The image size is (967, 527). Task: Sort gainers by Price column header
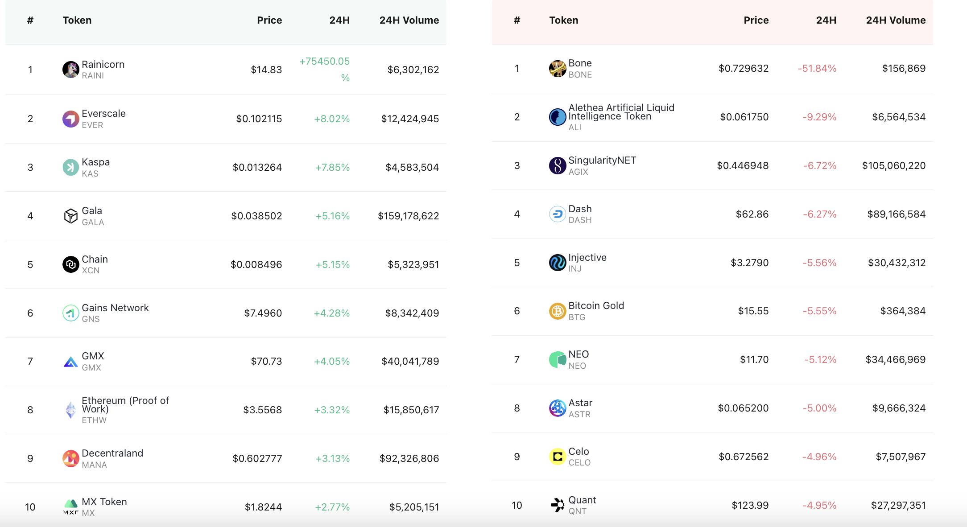click(269, 20)
